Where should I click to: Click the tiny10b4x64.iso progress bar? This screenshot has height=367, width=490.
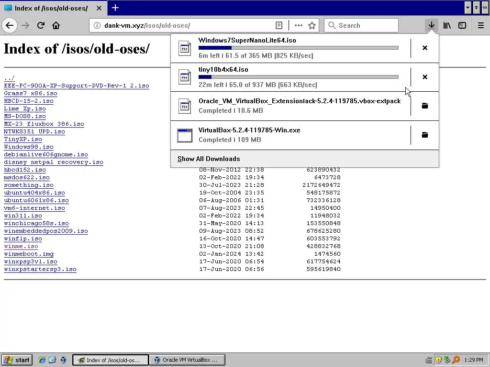pyautogui.click(x=299, y=77)
